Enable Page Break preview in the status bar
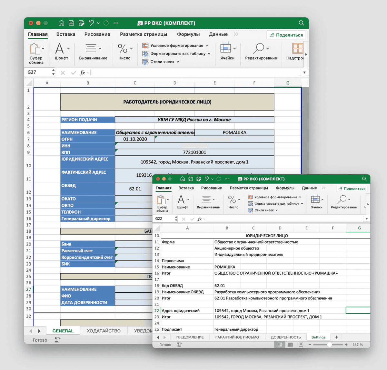Image resolution: width=387 pixels, height=370 pixels. [x=301, y=345]
